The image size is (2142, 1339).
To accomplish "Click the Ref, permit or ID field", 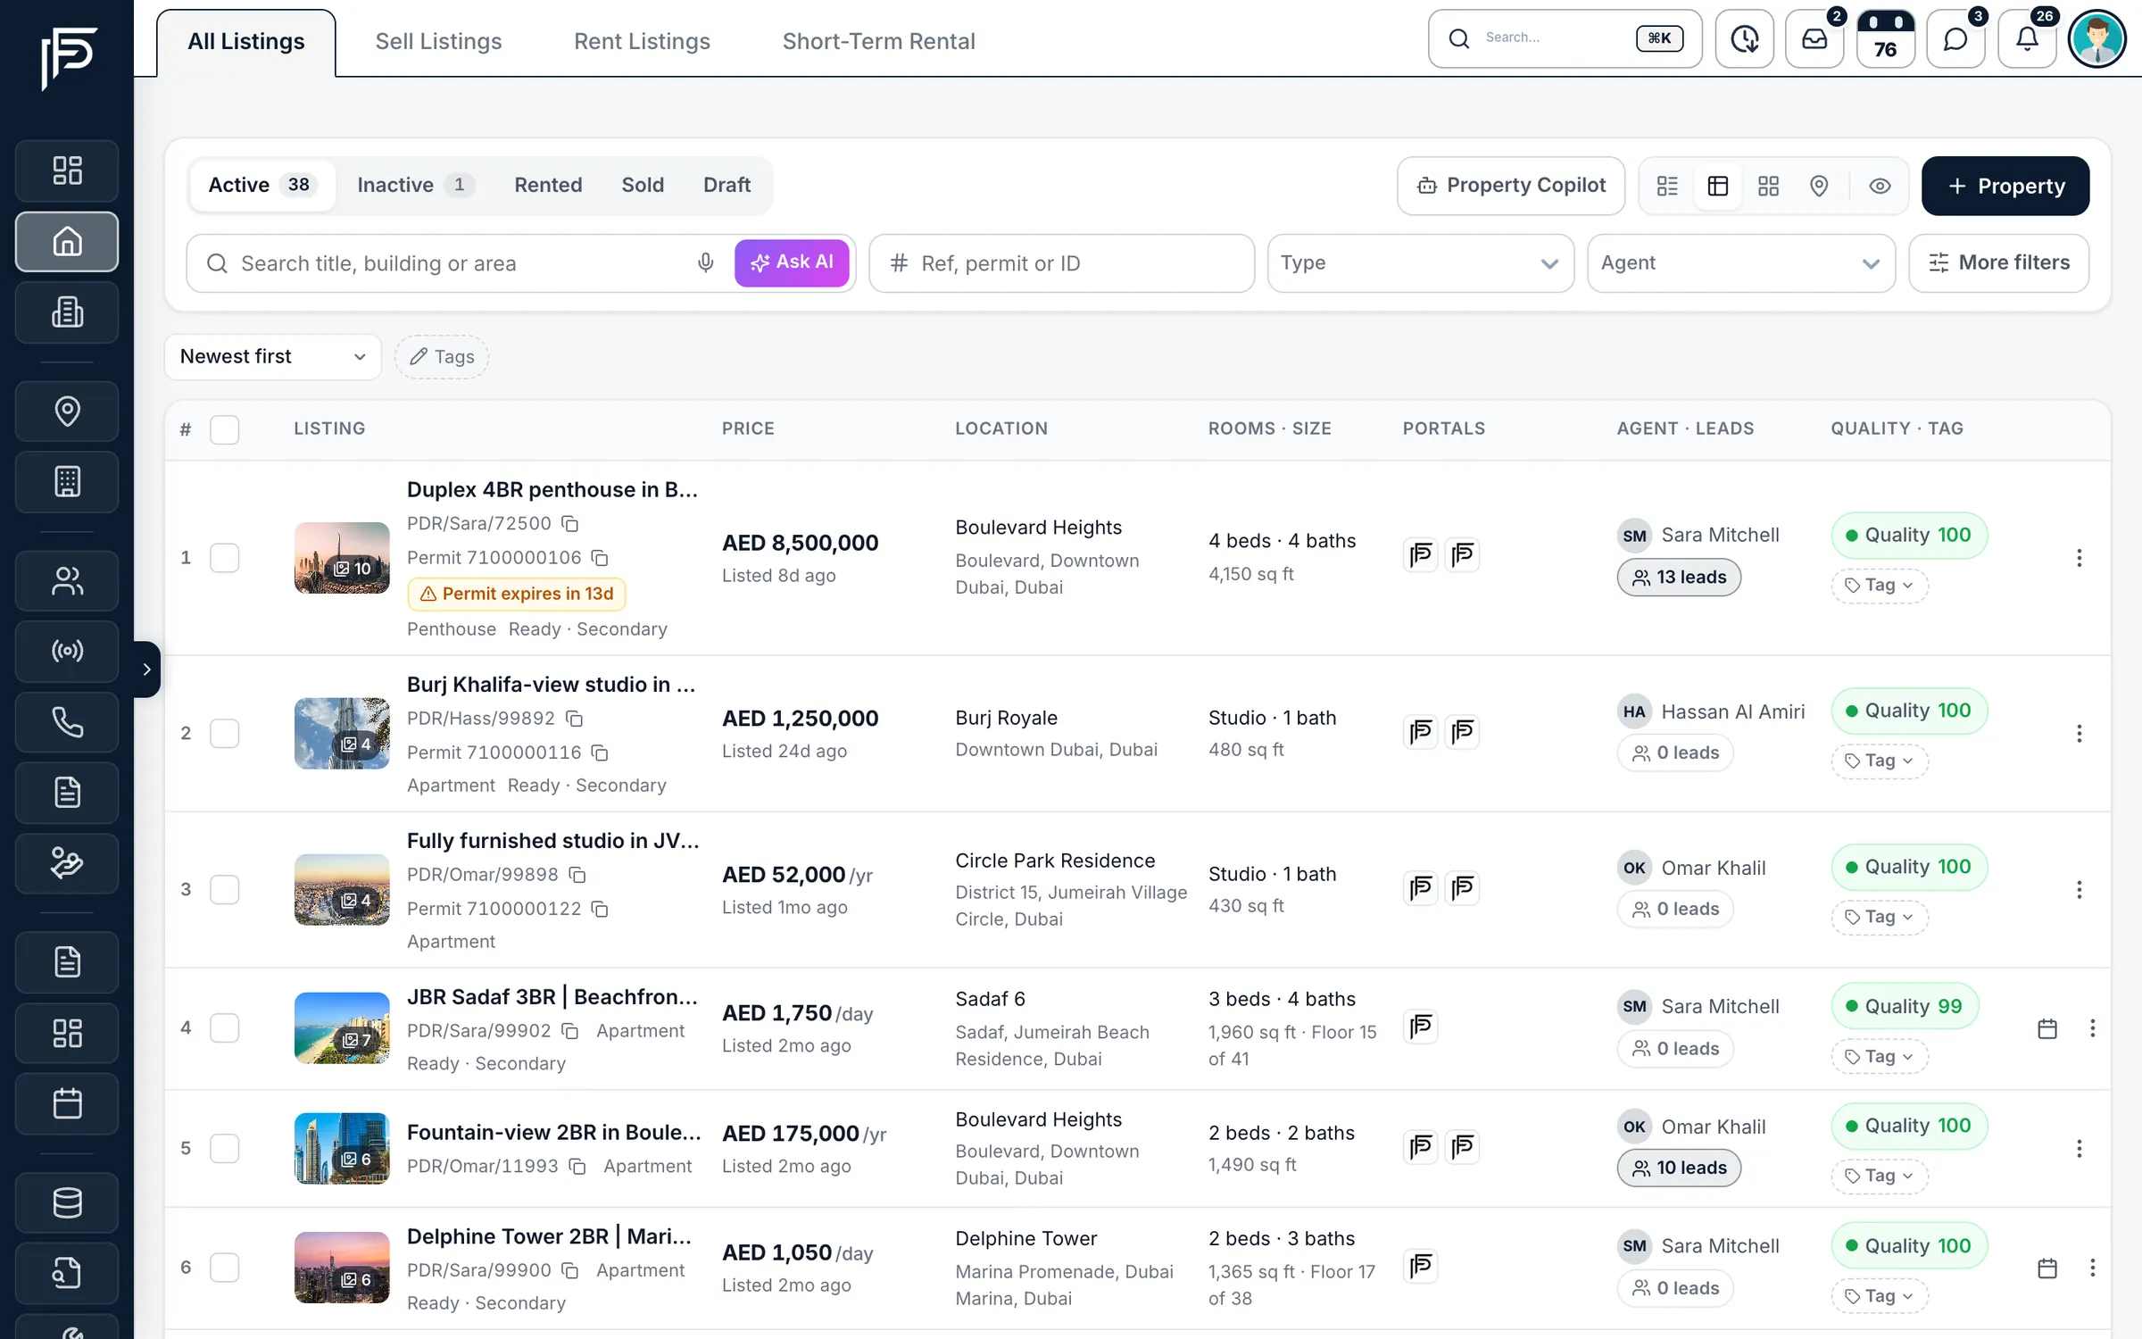I will (1061, 263).
